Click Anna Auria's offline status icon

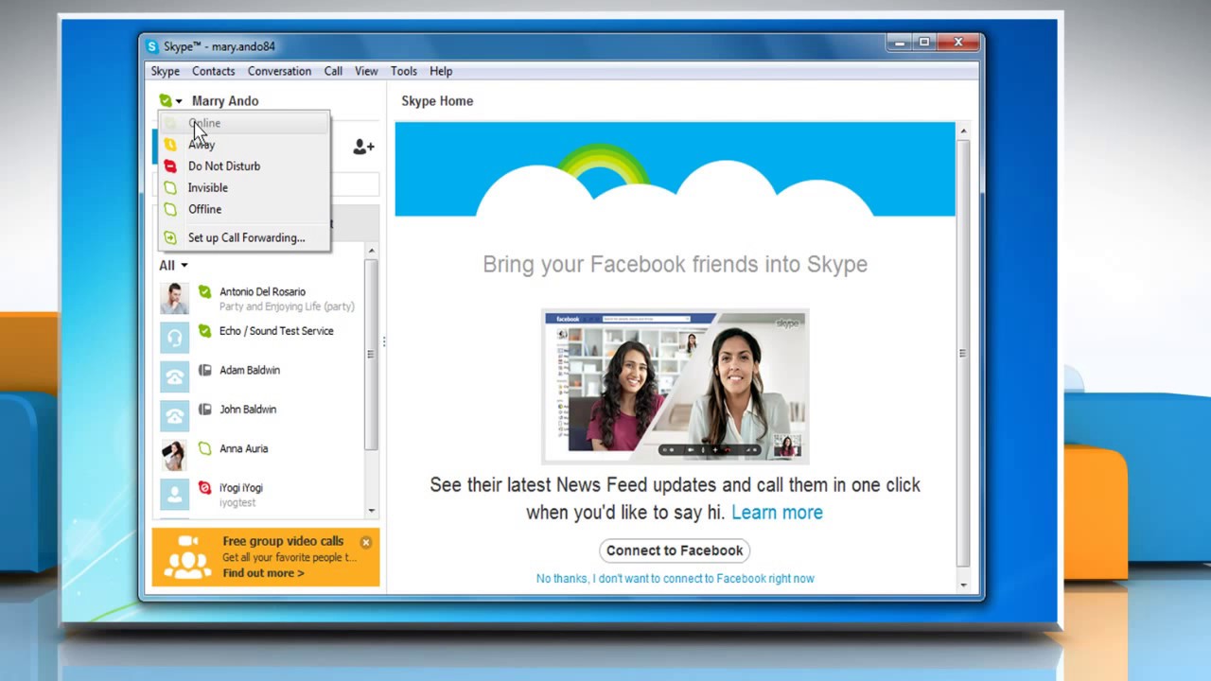coord(204,448)
